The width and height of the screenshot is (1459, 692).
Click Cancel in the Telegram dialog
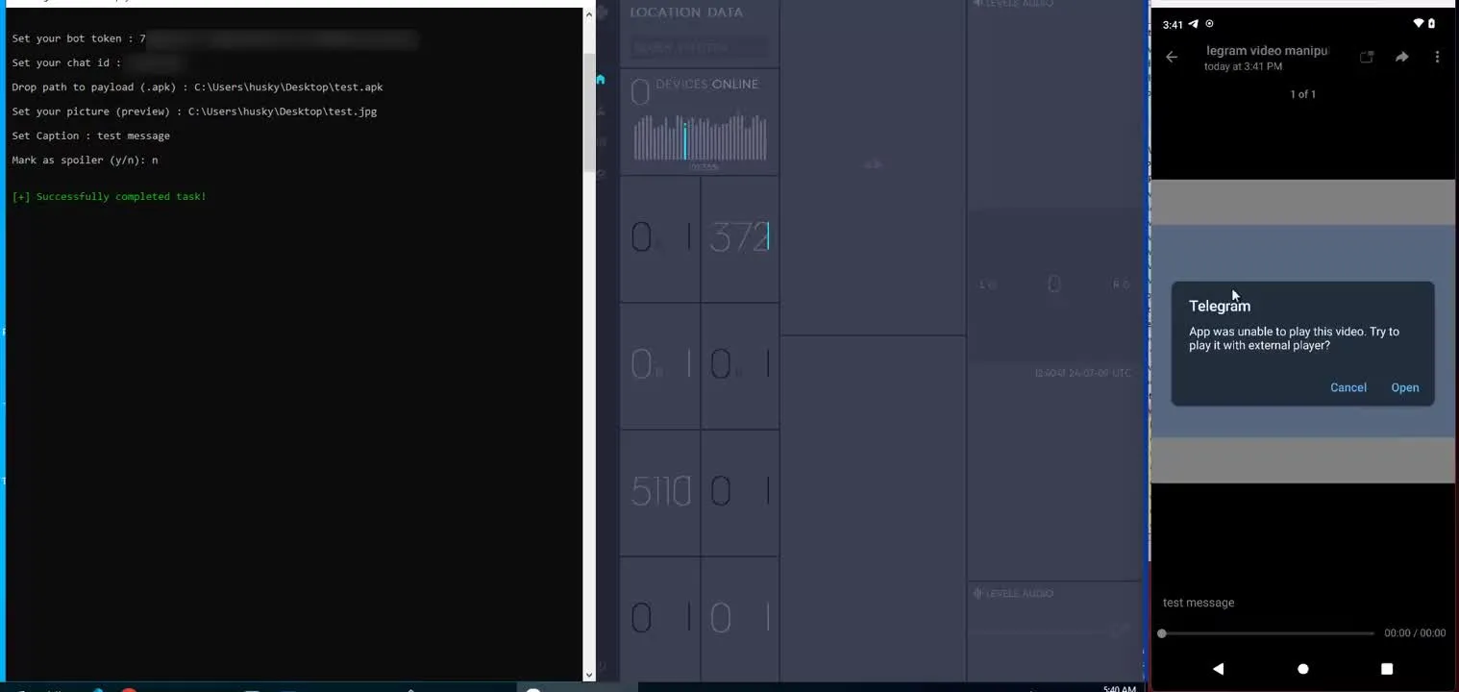[1348, 388]
